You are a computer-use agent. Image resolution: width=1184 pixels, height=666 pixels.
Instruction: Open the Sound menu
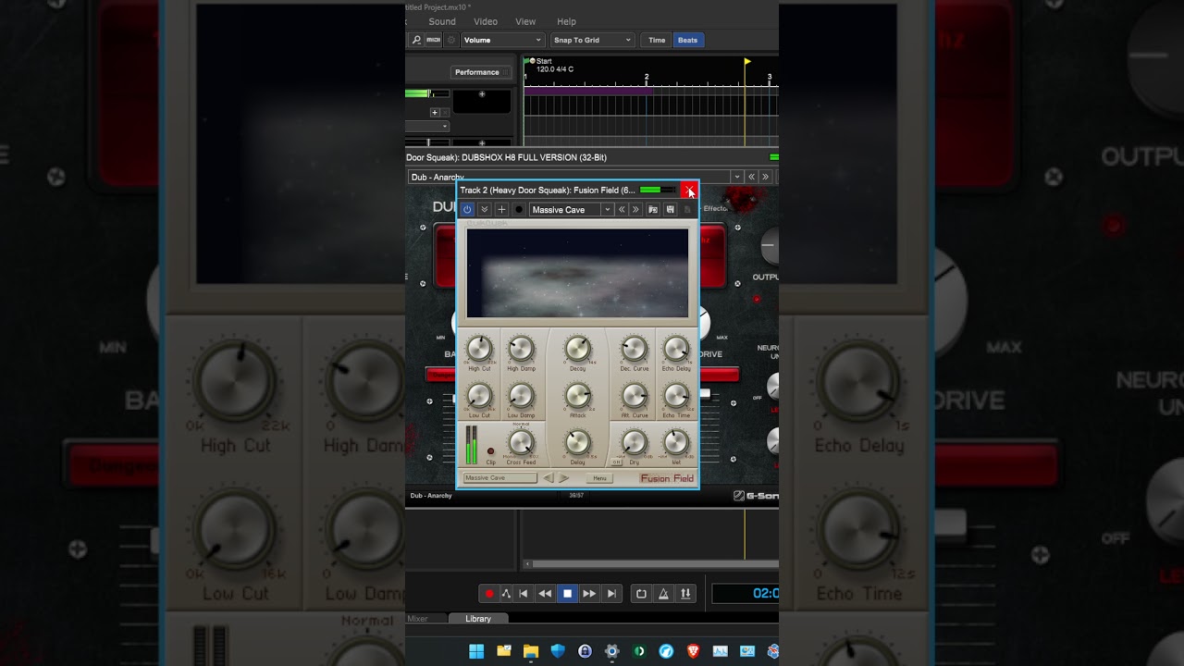pyautogui.click(x=442, y=21)
